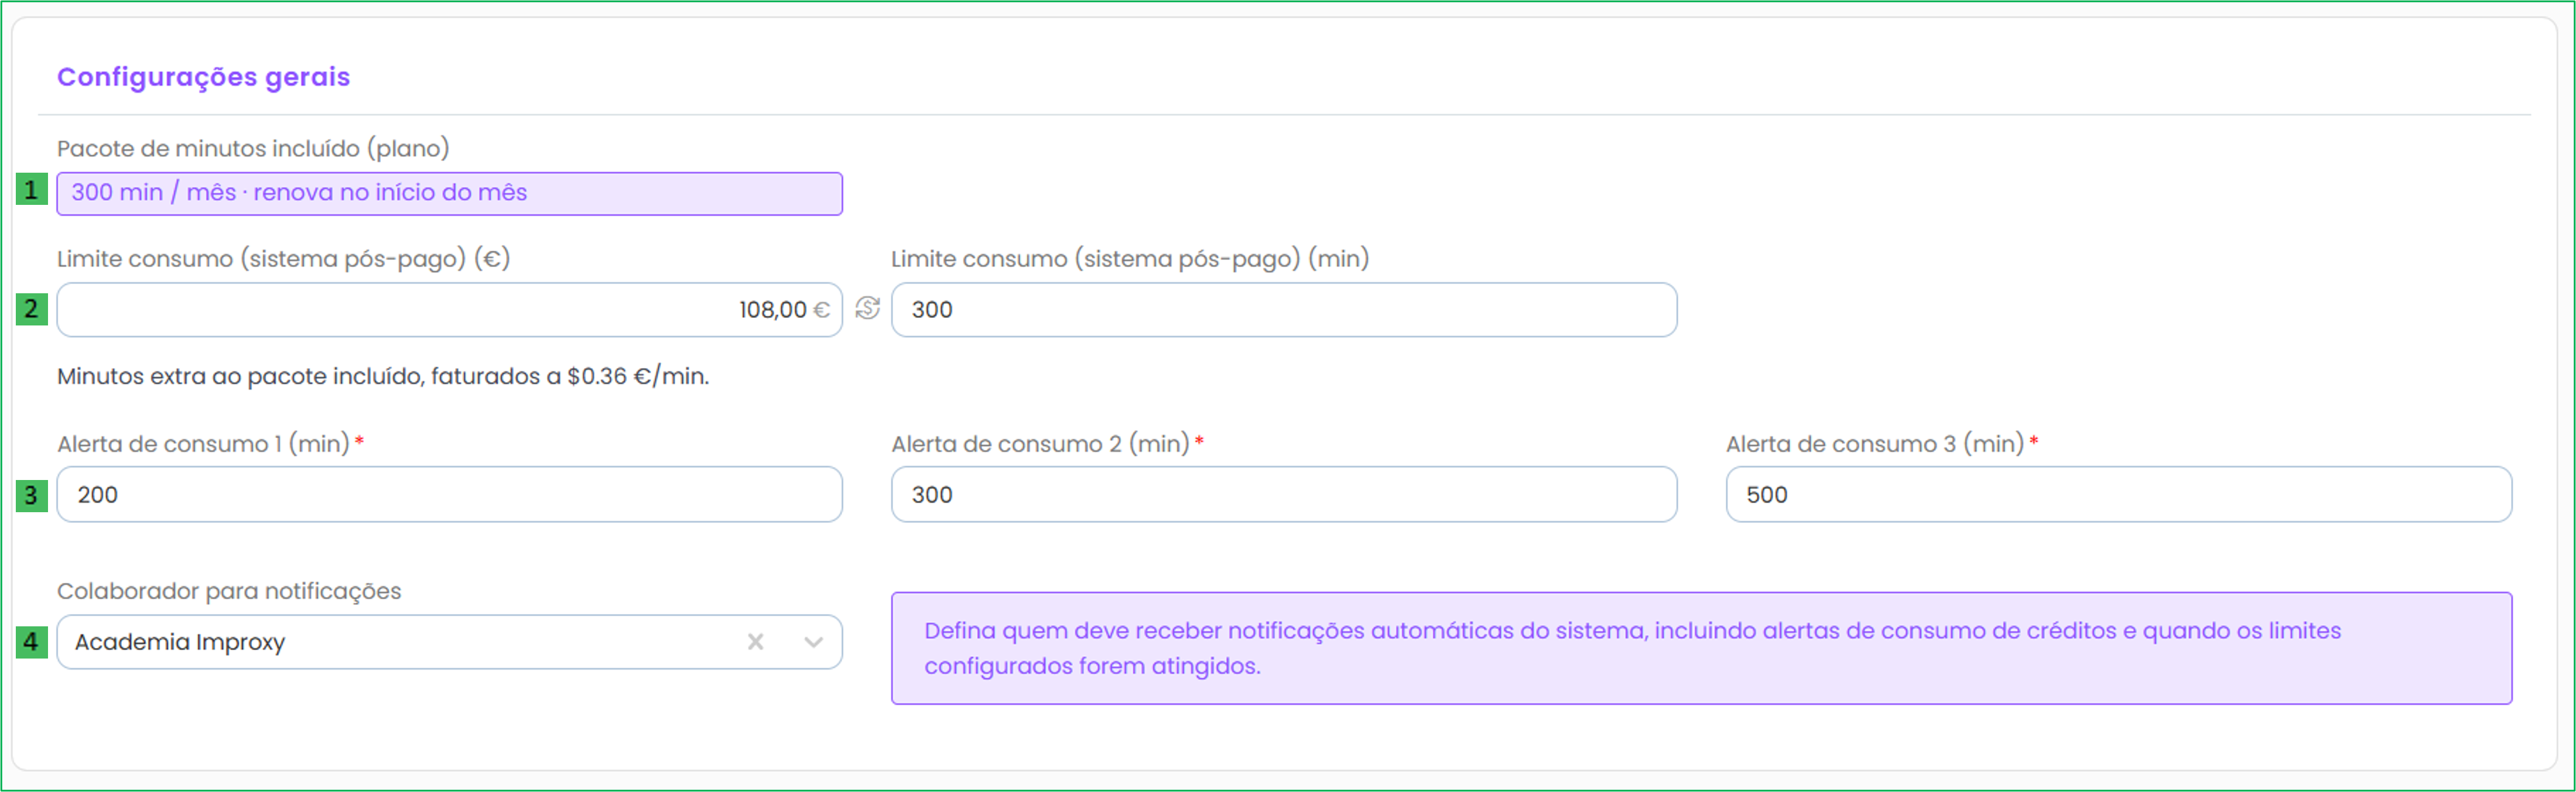Click the euro symbol in limit field
Viewport: 2576px width, 792px height.
click(x=821, y=310)
